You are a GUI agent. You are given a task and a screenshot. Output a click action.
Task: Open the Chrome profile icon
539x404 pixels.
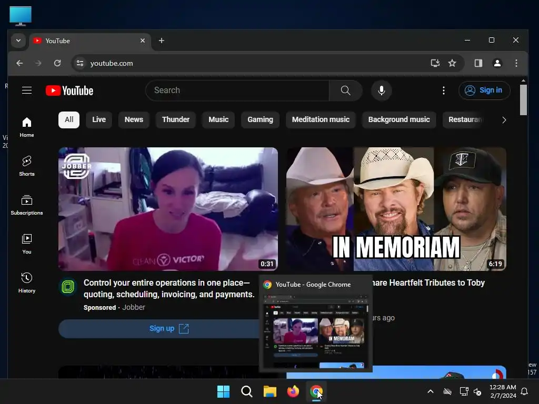[497, 63]
